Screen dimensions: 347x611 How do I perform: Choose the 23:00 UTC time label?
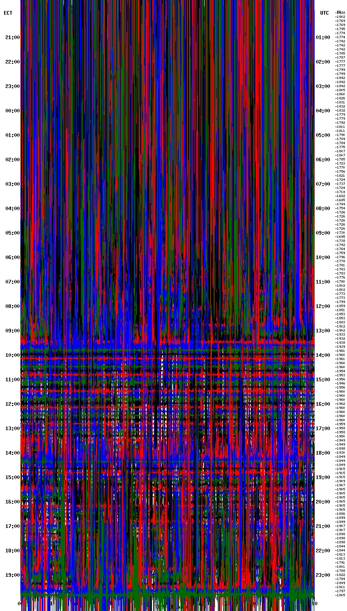tap(323, 575)
